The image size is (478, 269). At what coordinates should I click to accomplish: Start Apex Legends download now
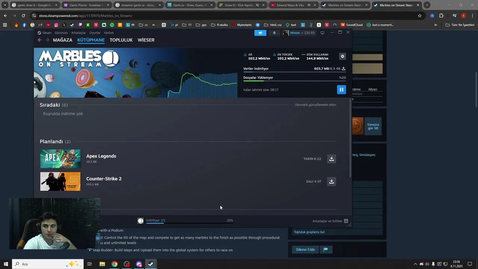point(331,159)
